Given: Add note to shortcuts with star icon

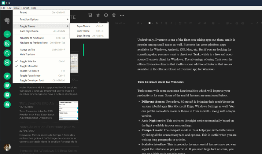Looking at the screenshot, I should 98,15.
